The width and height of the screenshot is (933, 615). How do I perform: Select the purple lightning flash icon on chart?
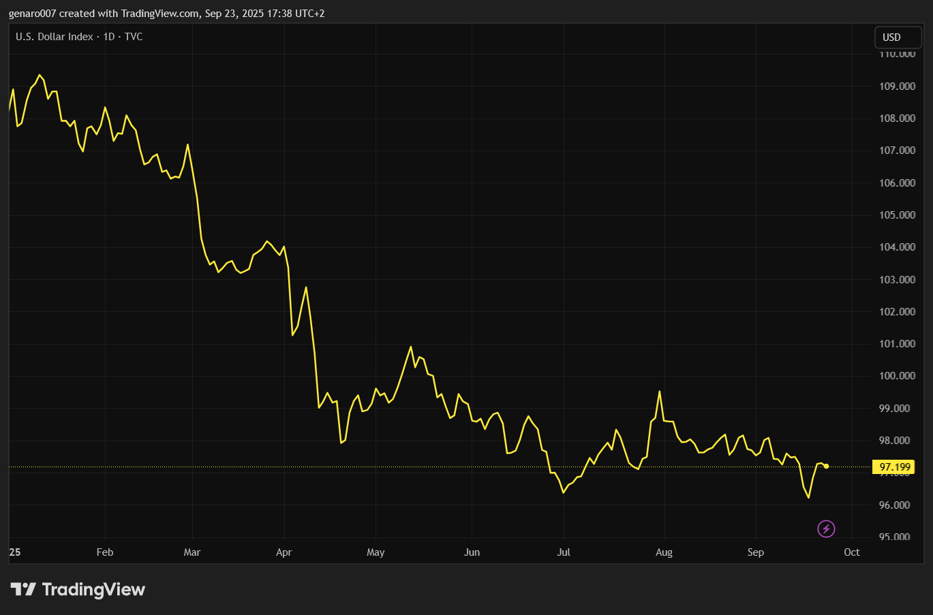tap(826, 529)
